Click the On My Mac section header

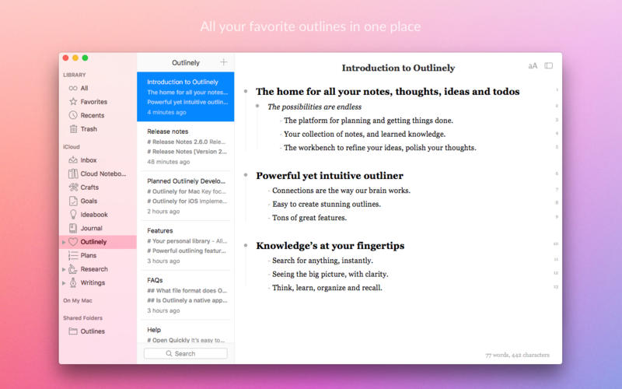[78, 300]
